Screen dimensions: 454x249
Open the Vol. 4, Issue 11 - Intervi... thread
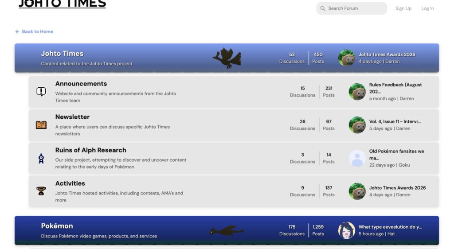[x=395, y=121]
